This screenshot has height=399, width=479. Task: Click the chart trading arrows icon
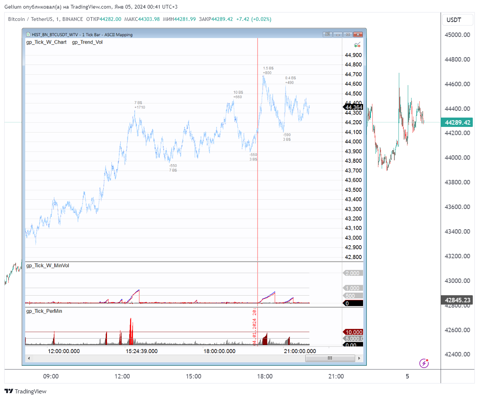(357, 45)
